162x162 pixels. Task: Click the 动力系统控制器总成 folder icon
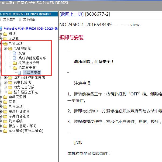[x=10, y=78]
